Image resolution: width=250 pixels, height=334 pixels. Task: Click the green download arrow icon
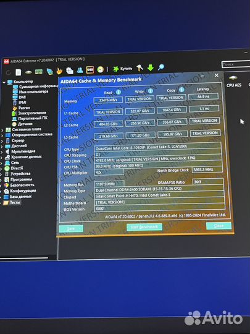click(151, 68)
